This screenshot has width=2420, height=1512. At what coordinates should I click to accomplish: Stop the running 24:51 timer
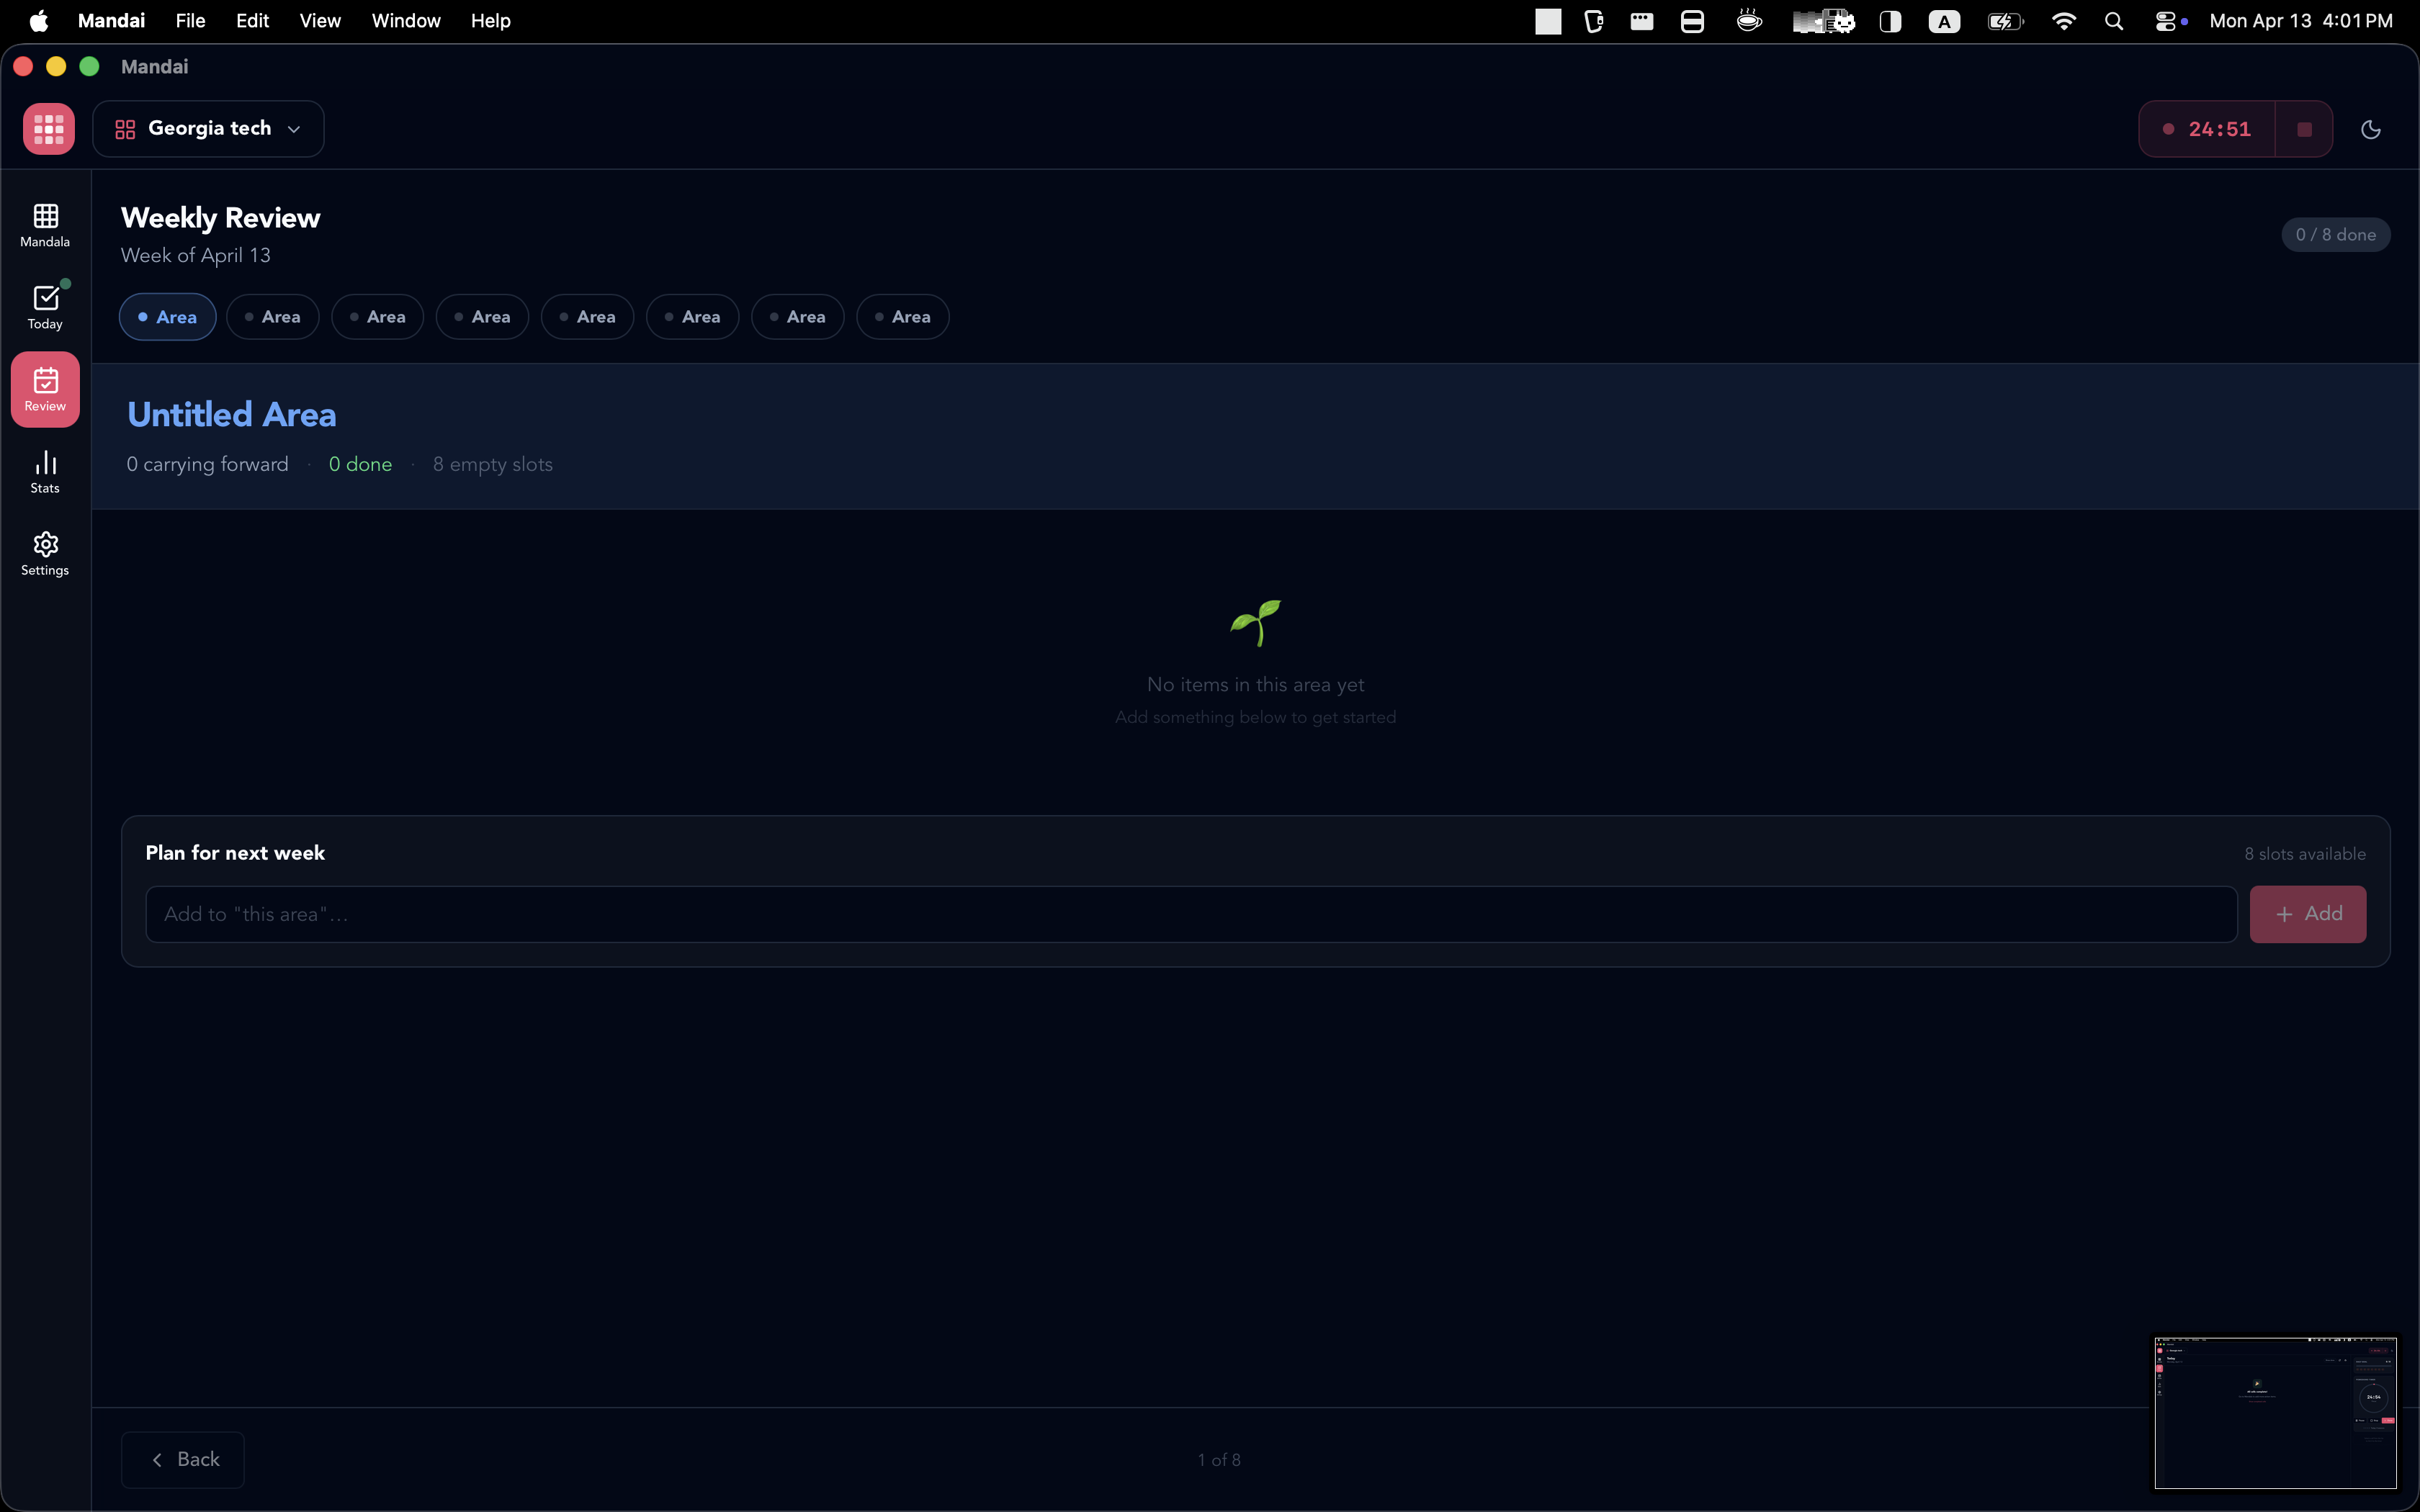pyautogui.click(x=2305, y=128)
